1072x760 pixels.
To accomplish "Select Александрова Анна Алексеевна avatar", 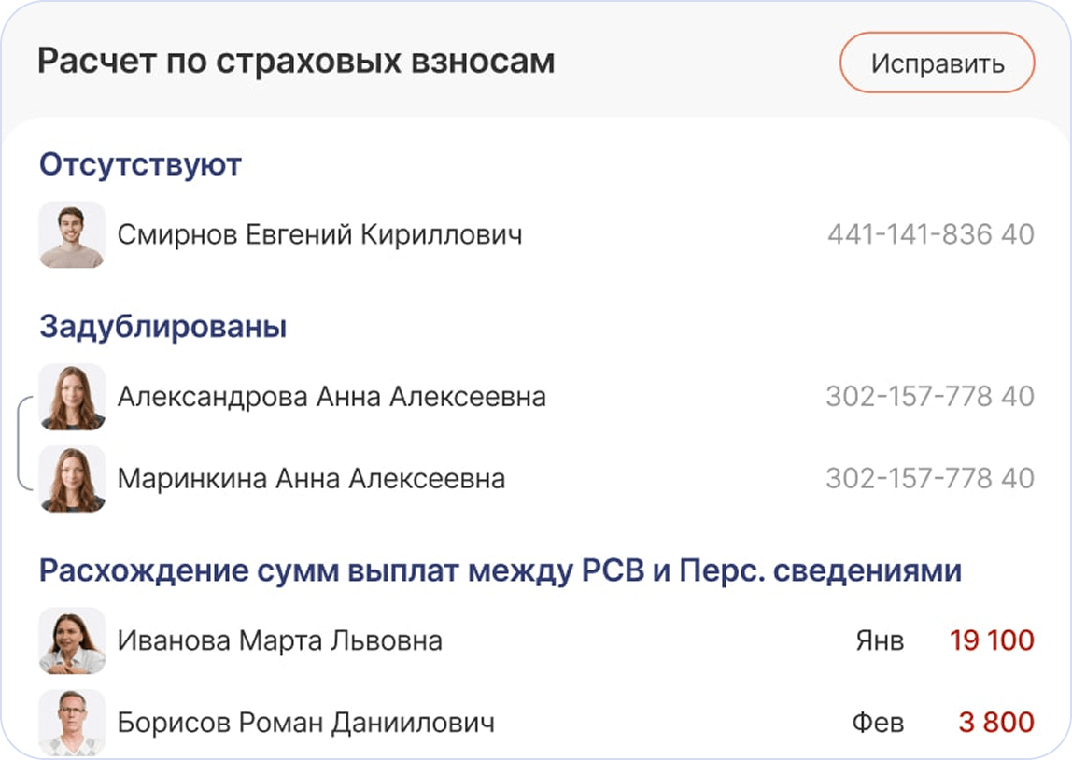I will click(72, 397).
